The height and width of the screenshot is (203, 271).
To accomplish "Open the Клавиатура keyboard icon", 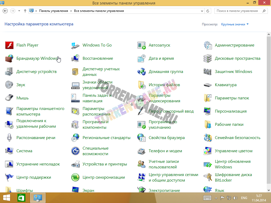I will click(208, 85).
